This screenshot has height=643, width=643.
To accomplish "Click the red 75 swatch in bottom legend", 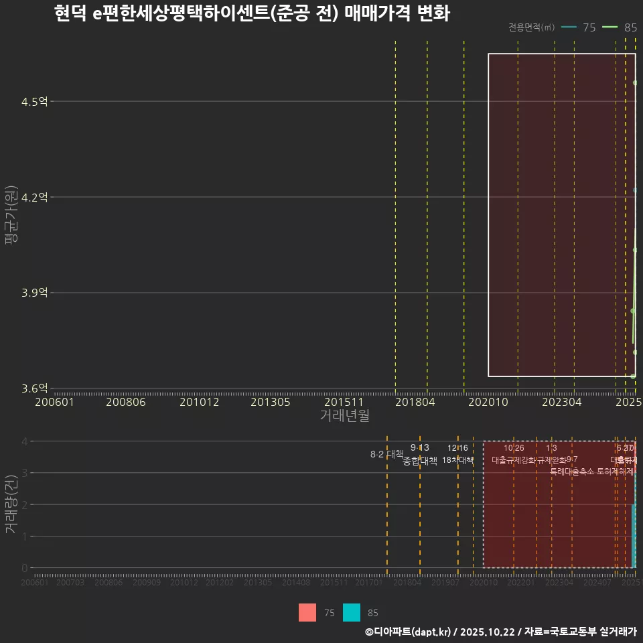I will coord(307,612).
